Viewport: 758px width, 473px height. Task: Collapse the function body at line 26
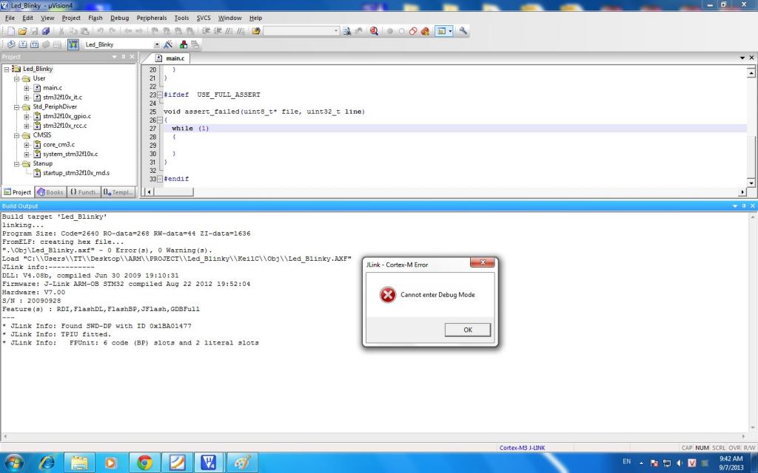tap(160, 120)
